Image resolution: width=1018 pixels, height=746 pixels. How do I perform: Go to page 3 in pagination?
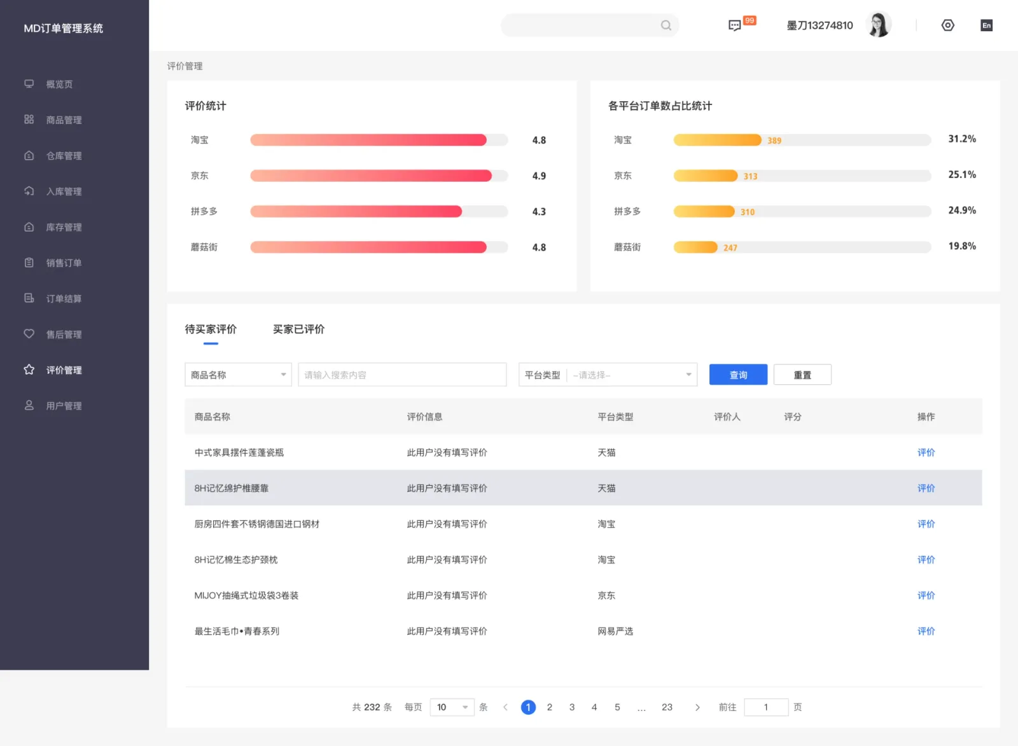click(x=572, y=707)
